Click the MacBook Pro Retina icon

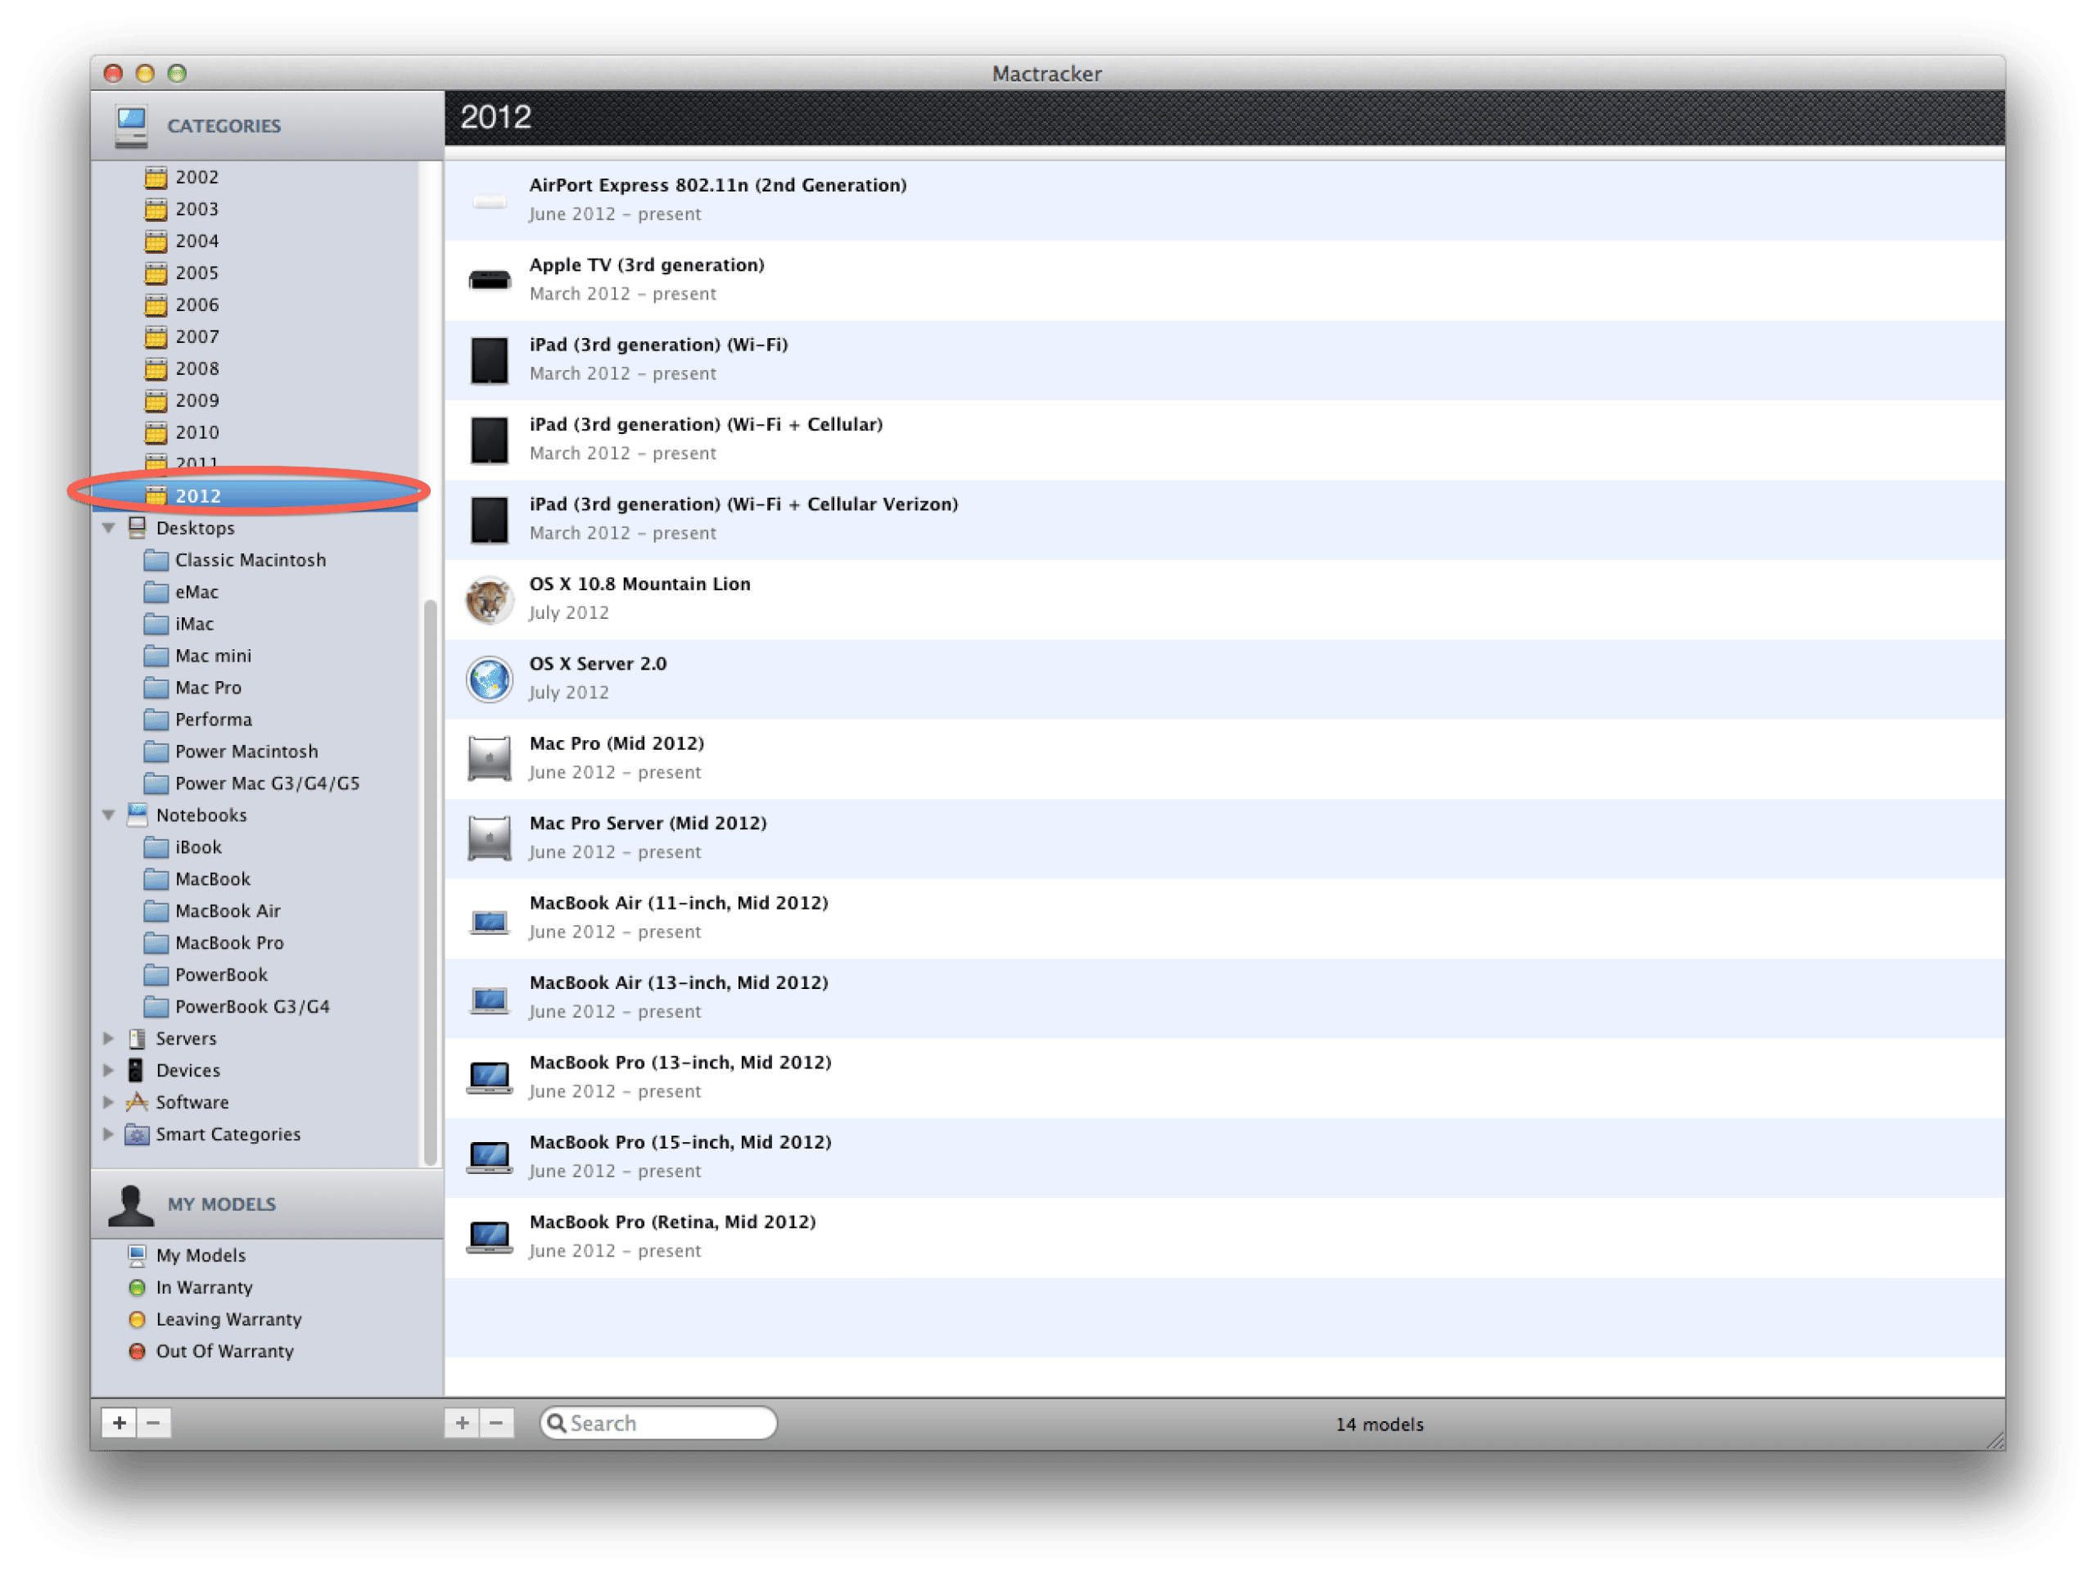tap(490, 1238)
